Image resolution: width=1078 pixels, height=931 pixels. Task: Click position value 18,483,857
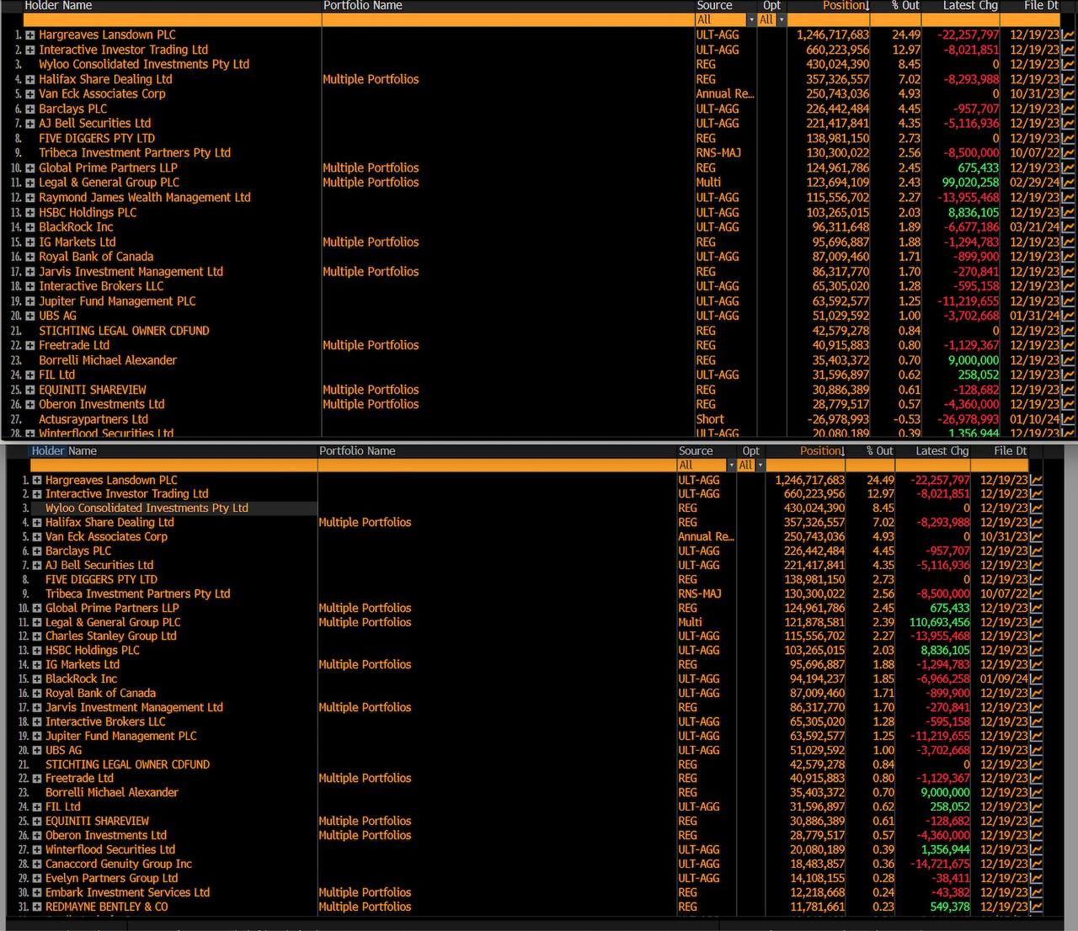(817, 864)
